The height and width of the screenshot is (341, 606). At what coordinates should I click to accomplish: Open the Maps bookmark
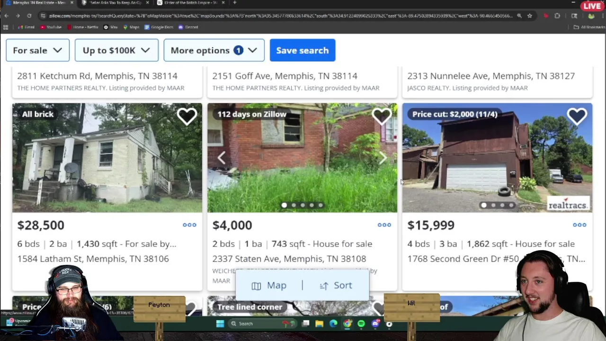pyautogui.click(x=131, y=27)
